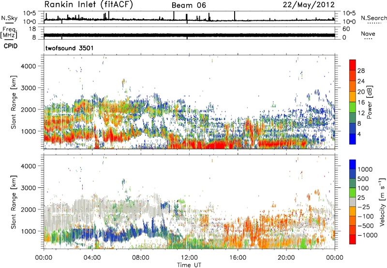
Task: Click the 'CPID' label
Action: (11, 46)
